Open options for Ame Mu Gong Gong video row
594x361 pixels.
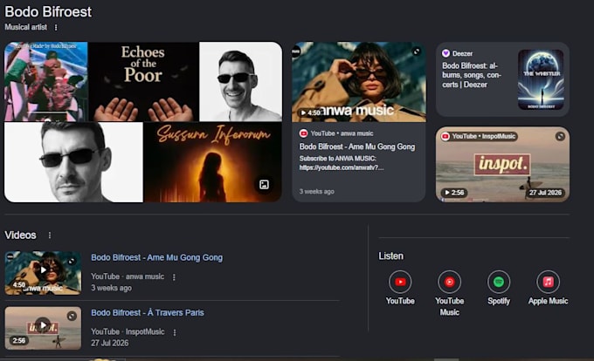pyautogui.click(x=174, y=277)
